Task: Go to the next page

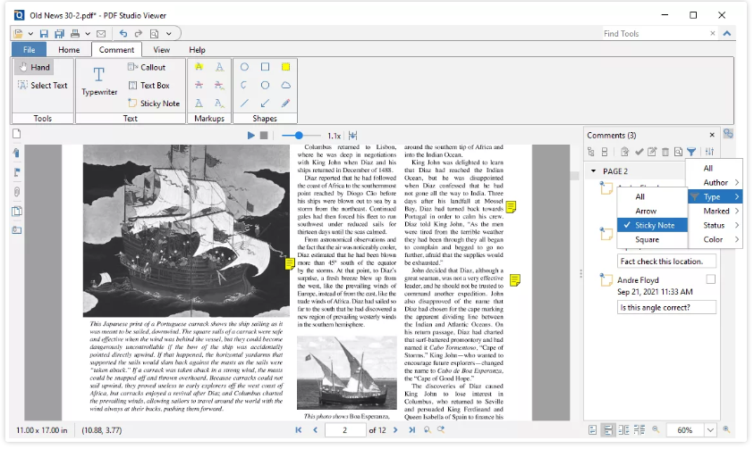Action: (x=396, y=431)
